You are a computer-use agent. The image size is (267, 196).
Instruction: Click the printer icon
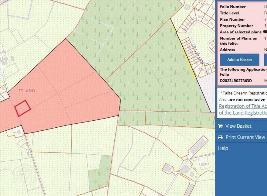tap(220, 137)
